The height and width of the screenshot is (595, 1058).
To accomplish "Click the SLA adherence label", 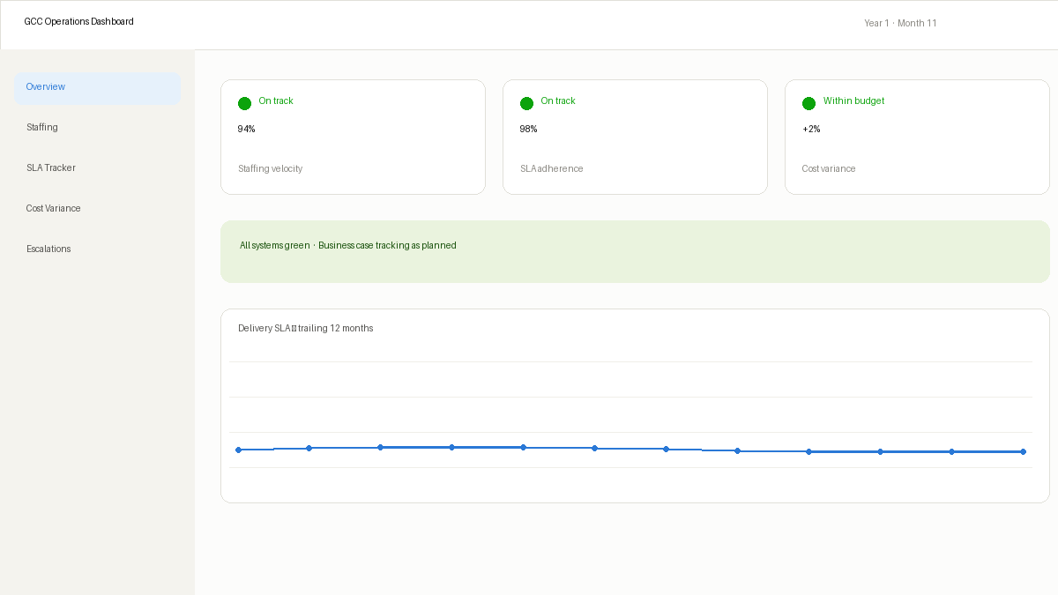I will 551,169.
